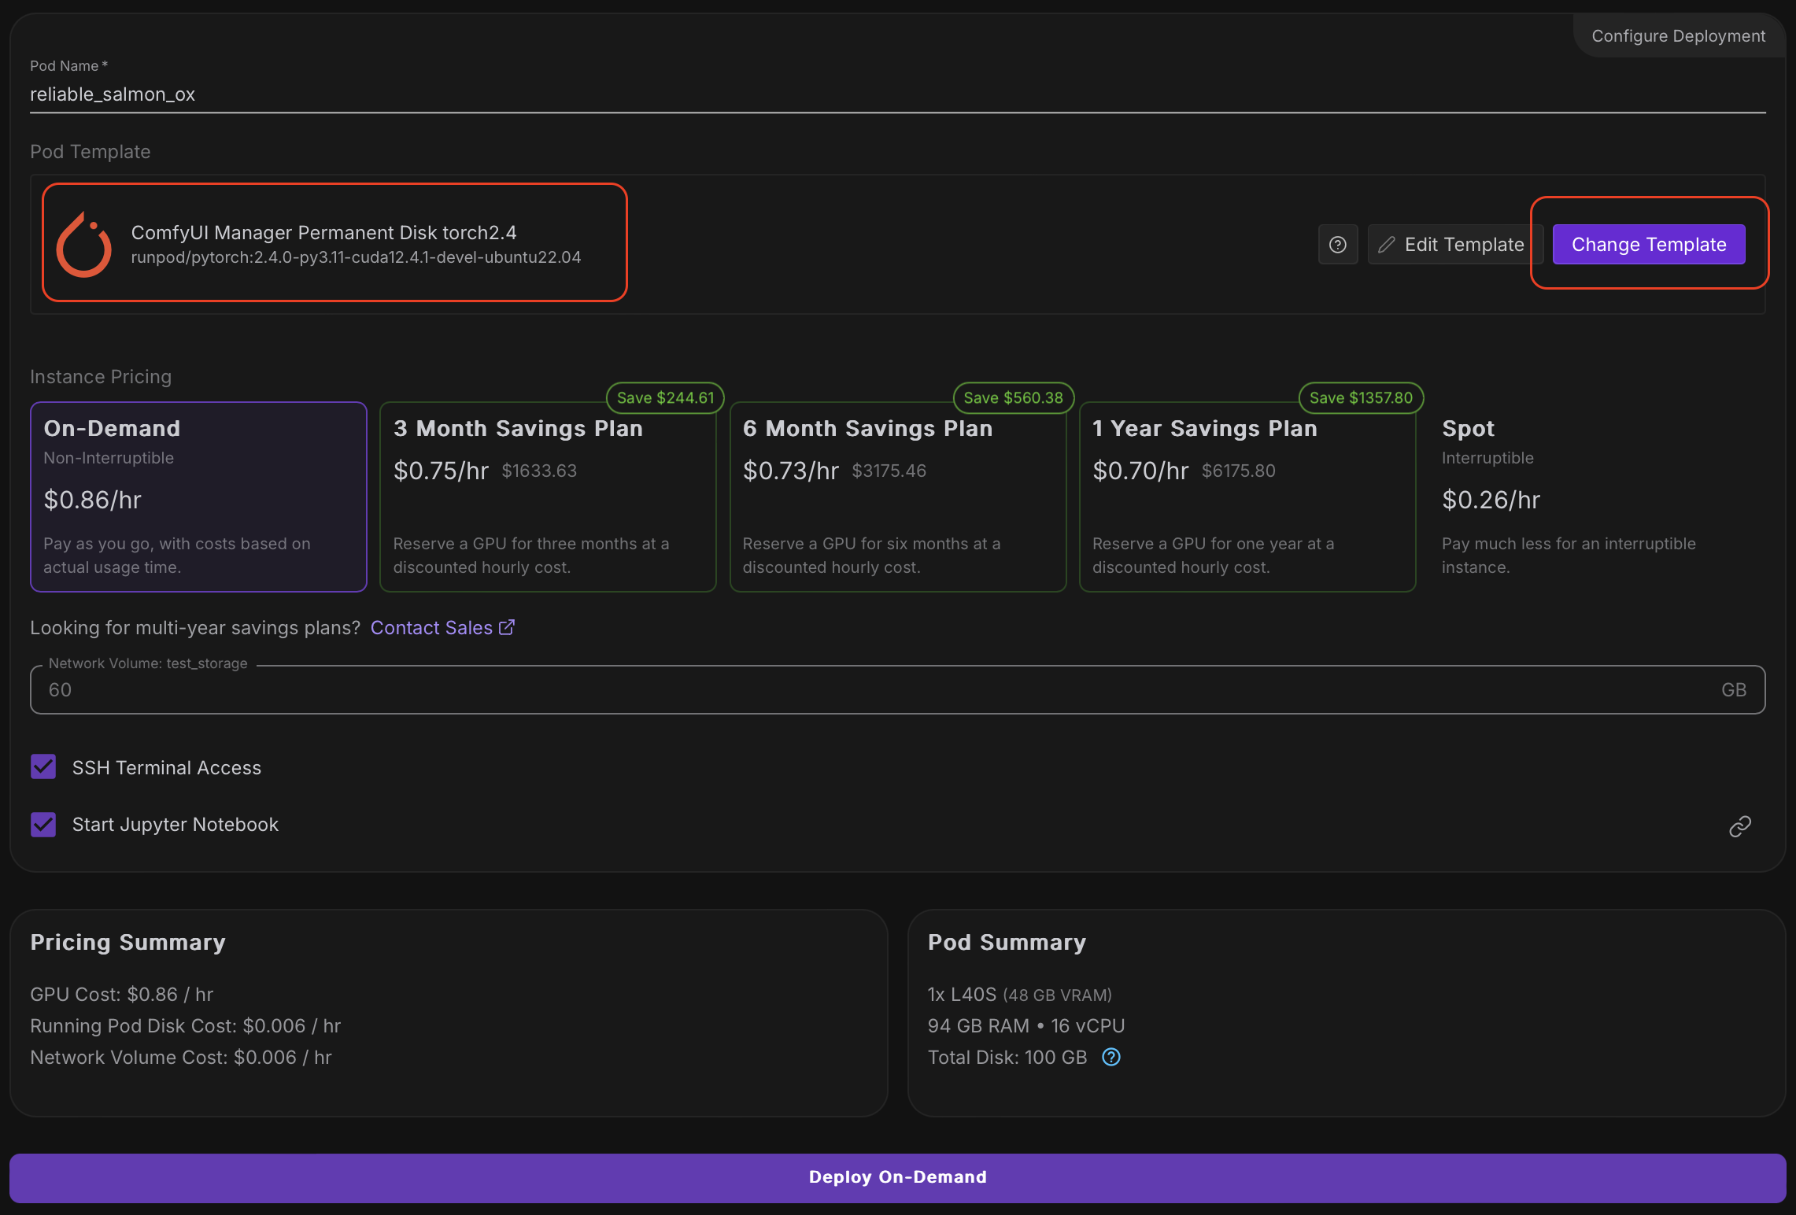Click the Pod Name text field
The image size is (1796, 1215).
coord(897,94)
